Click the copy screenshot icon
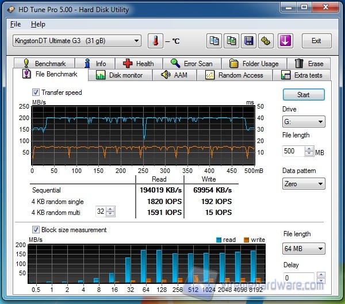345x304 pixels. [x=232, y=41]
